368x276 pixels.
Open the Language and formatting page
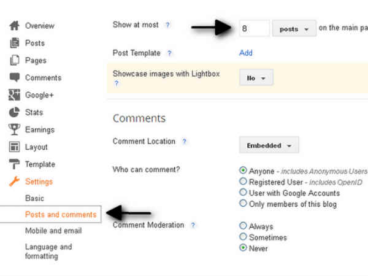48,251
